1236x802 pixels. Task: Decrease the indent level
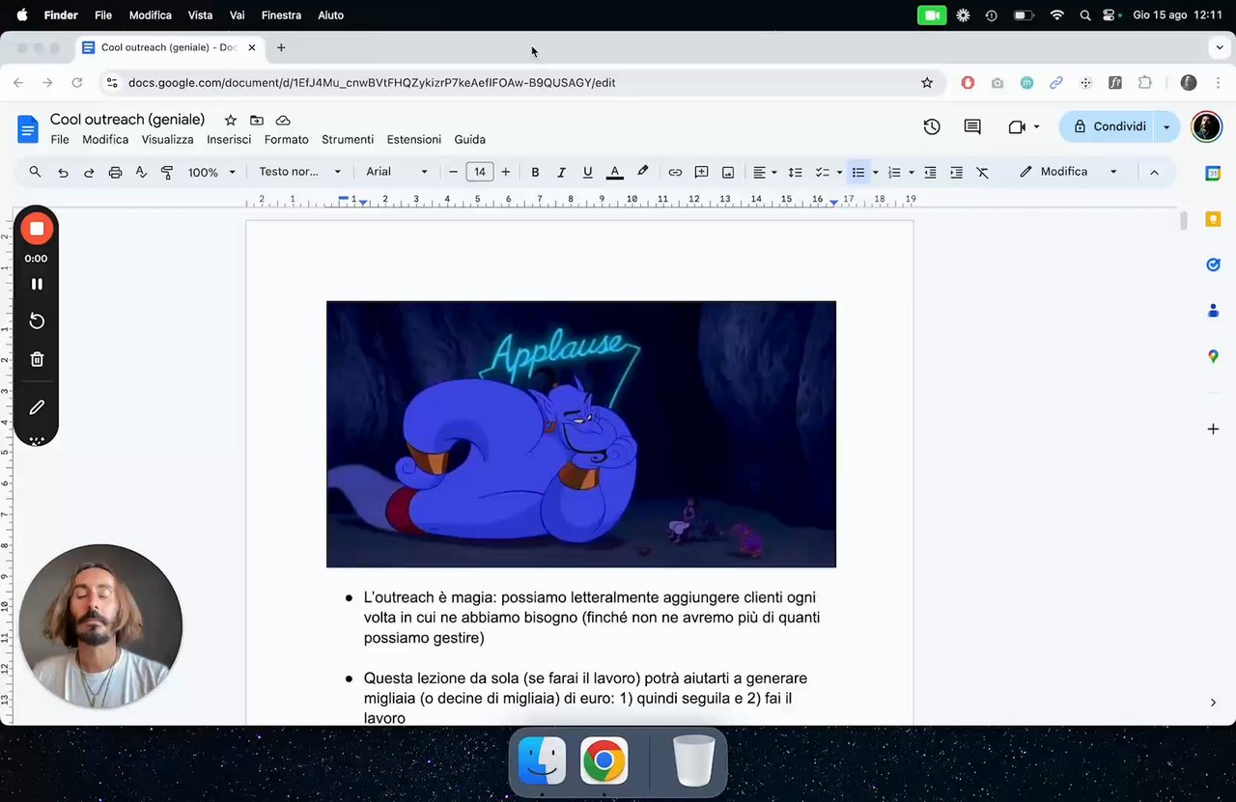pos(930,172)
